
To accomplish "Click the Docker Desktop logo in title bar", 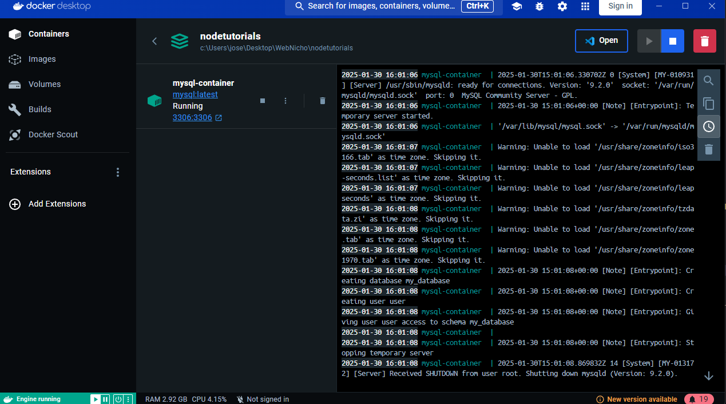I will pyautogui.click(x=51, y=6).
